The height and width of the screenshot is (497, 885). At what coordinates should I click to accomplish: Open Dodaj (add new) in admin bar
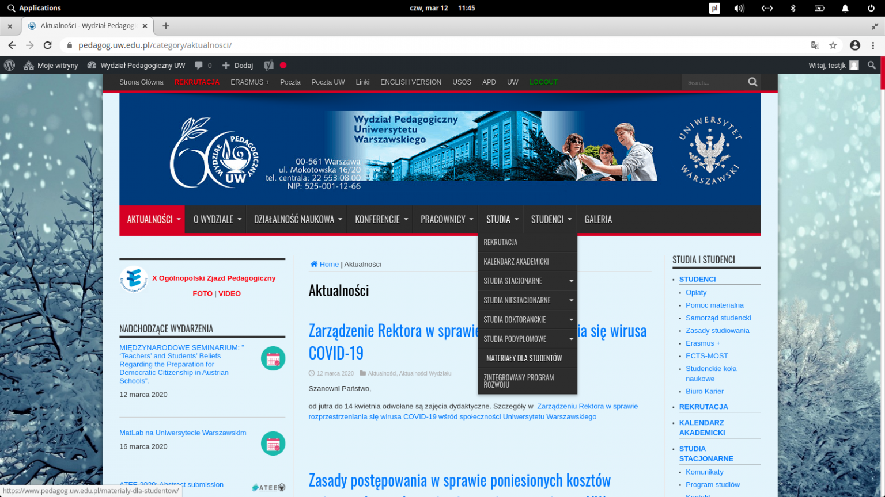[237, 66]
